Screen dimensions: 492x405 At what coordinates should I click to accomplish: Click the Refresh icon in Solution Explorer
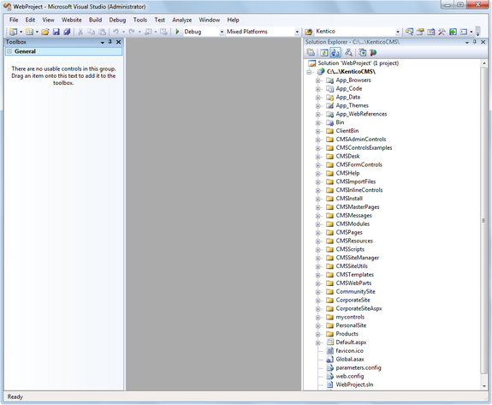tap(324, 53)
